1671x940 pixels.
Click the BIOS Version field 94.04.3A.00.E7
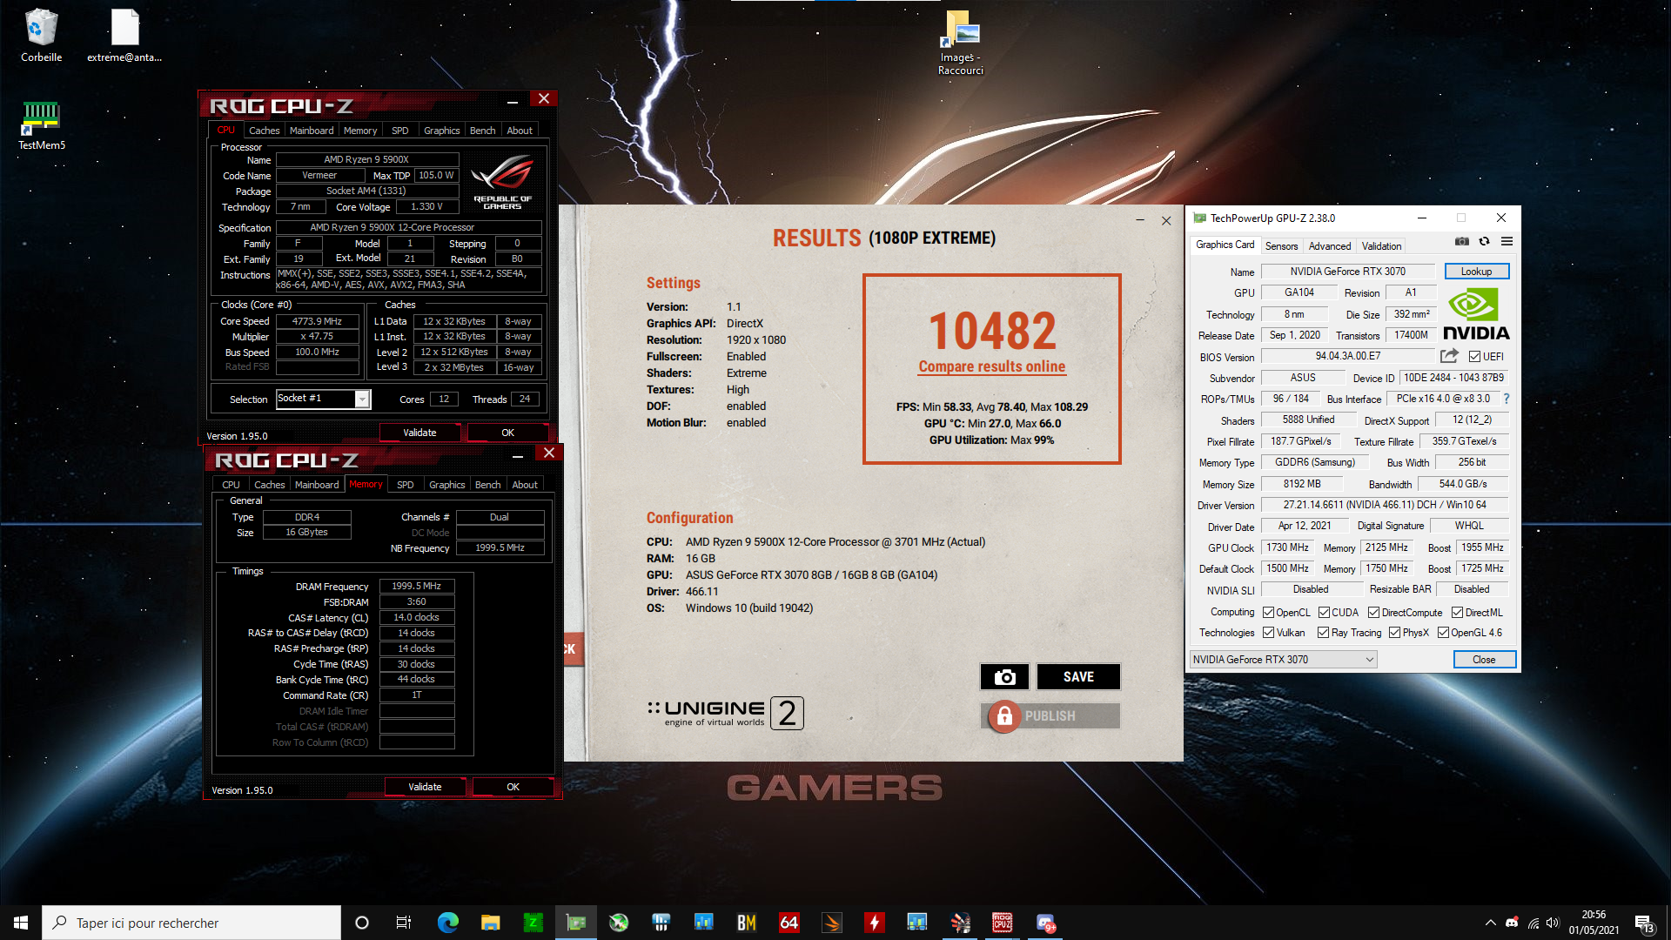(x=1347, y=356)
